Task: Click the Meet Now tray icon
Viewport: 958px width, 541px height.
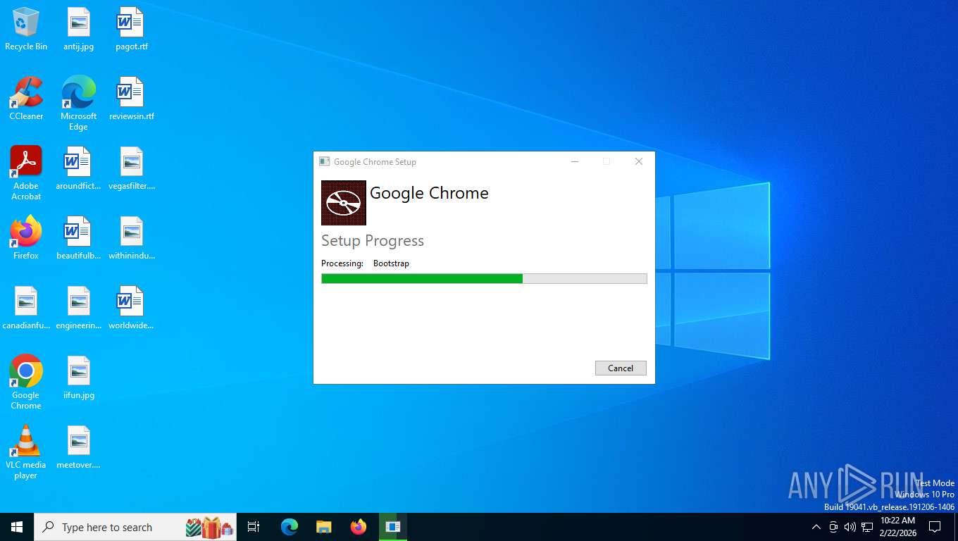Action: [x=833, y=527]
